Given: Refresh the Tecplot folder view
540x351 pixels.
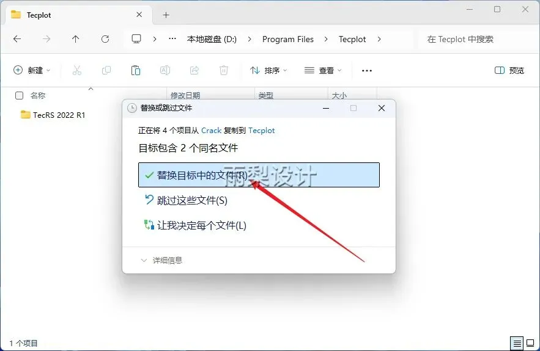Looking at the screenshot, I should point(105,39).
